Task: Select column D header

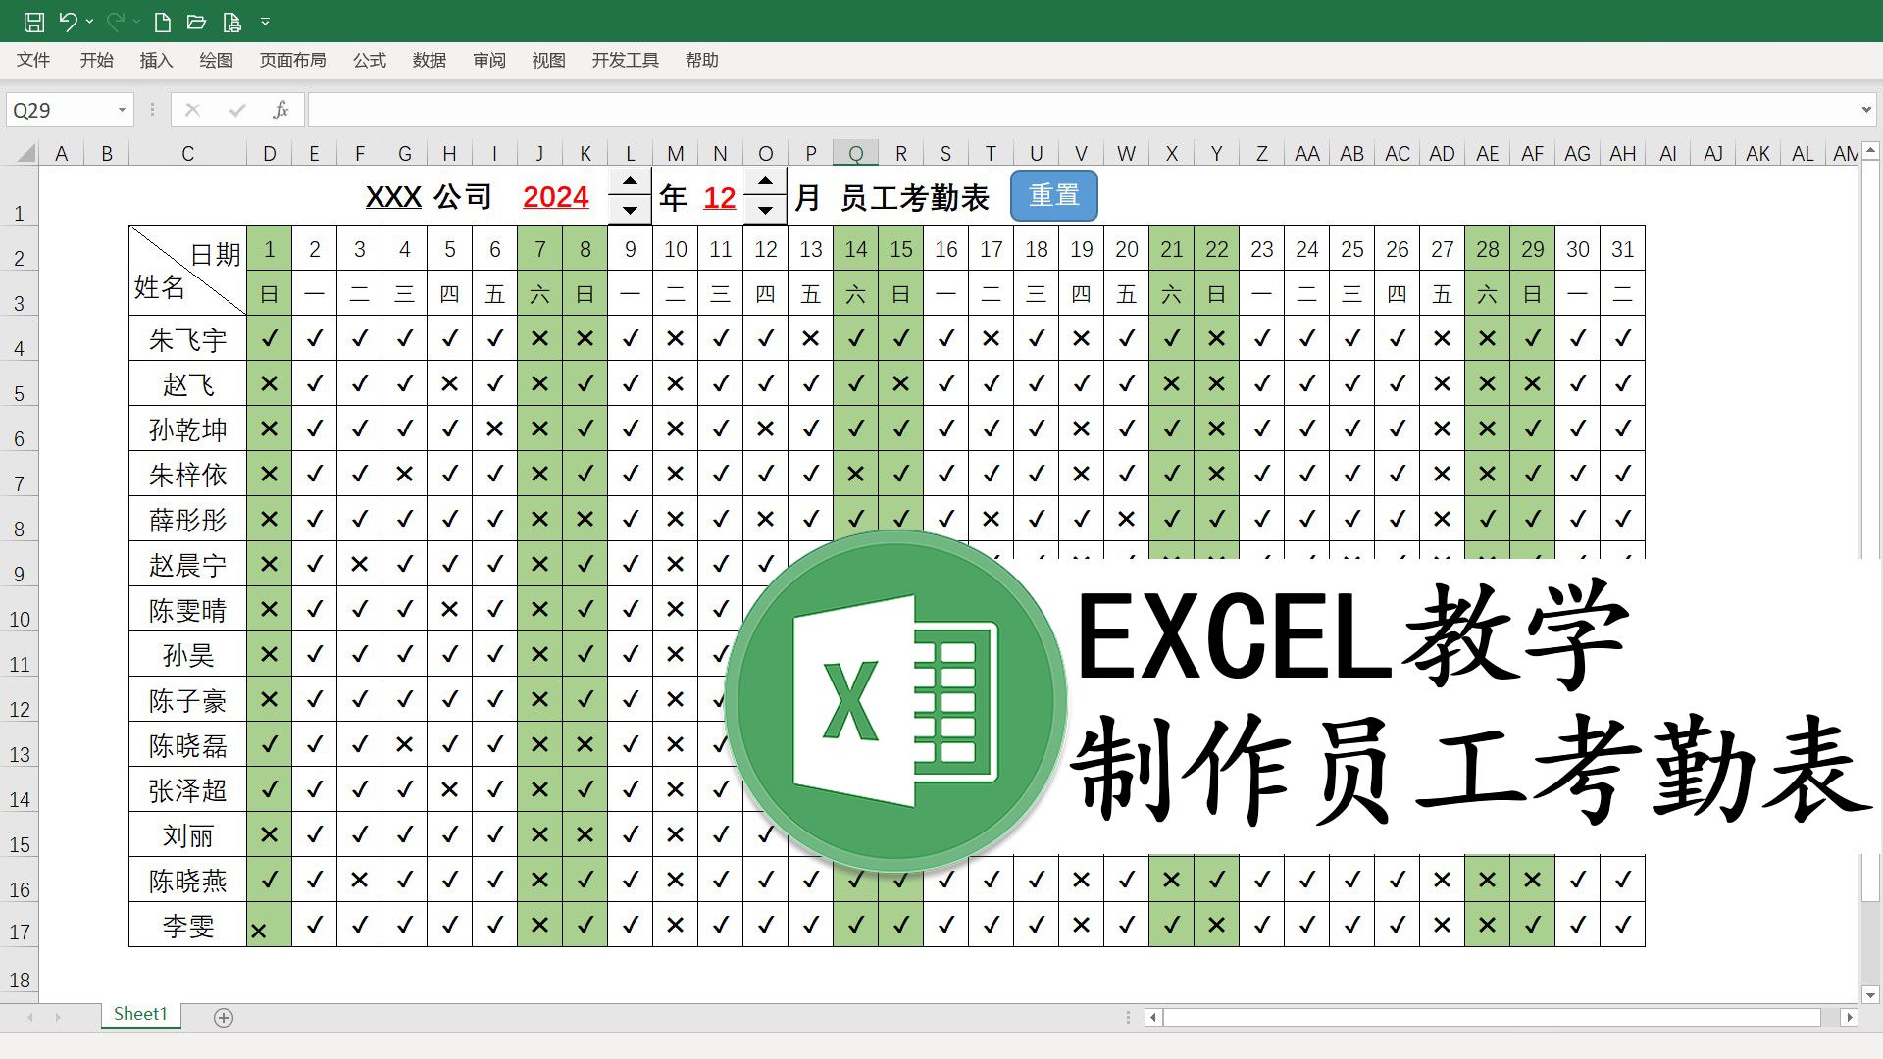Action: click(270, 153)
